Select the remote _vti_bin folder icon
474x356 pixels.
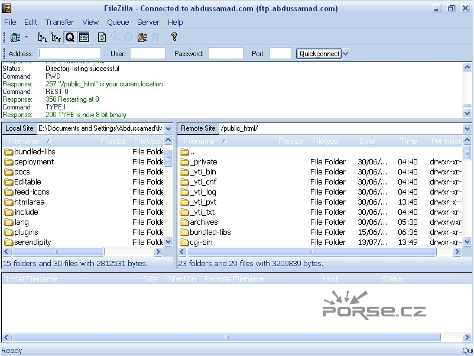[x=184, y=172]
